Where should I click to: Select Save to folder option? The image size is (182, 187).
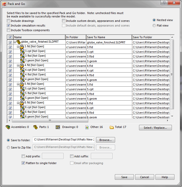[x=8, y=140]
